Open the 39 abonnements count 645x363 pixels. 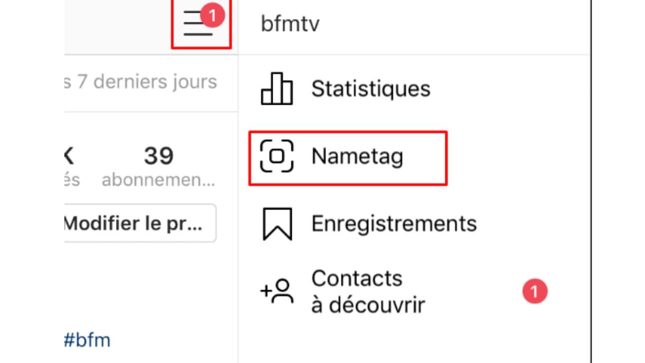pyautogui.click(x=158, y=156)
